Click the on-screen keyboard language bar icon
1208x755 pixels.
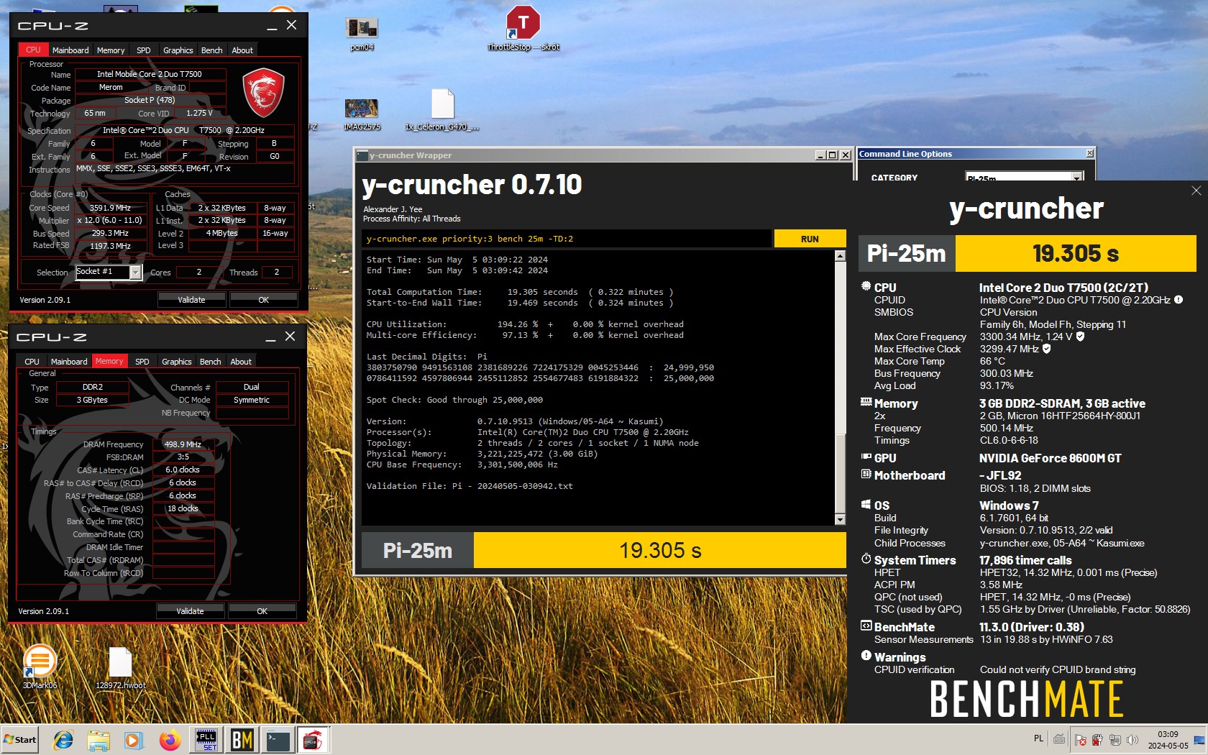click(1059, 738)
